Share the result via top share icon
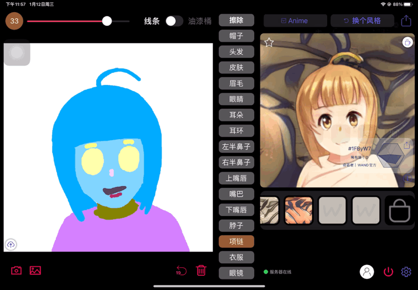Viewport: 418px width, 290px height. [406, 20]
